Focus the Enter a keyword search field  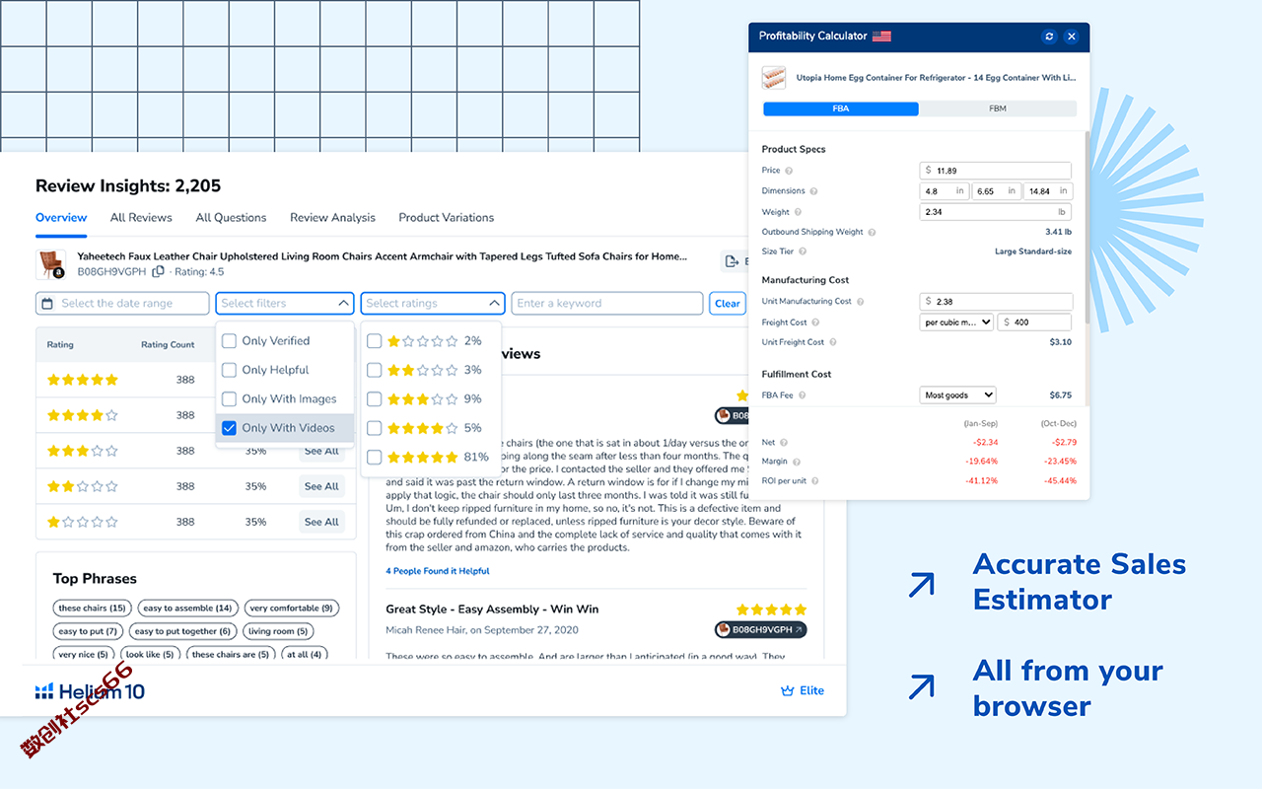[x=607, y=303]
